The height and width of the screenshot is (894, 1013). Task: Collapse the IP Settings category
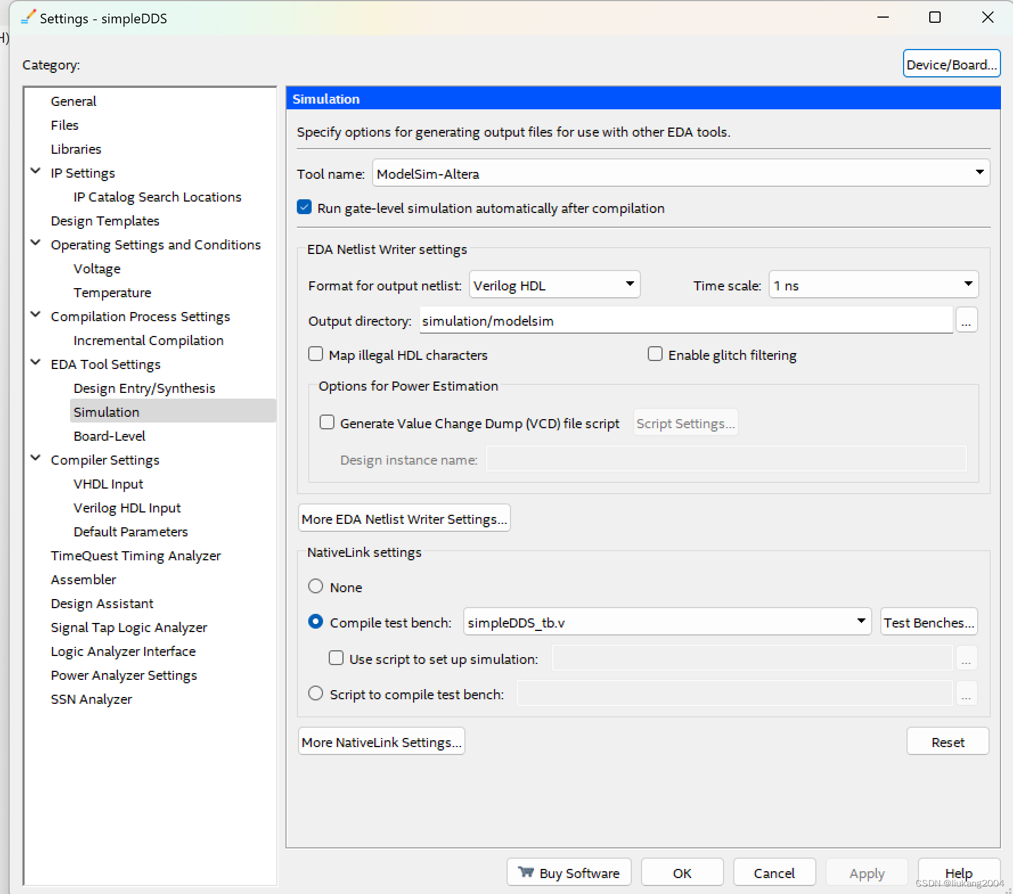(35, 171)
